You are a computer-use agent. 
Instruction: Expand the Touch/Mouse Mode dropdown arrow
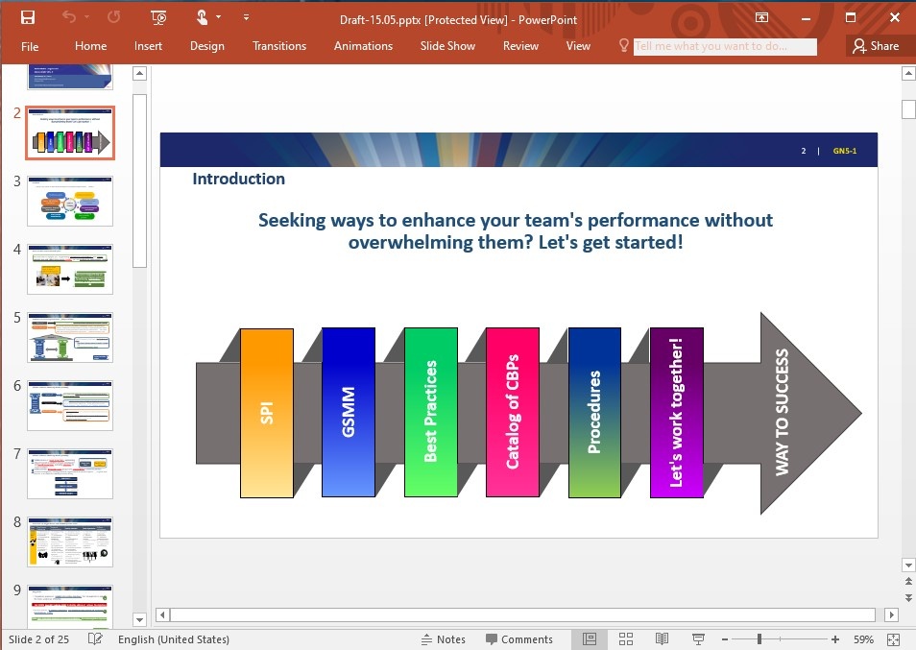pyautogui.click(x=219, y=17)
